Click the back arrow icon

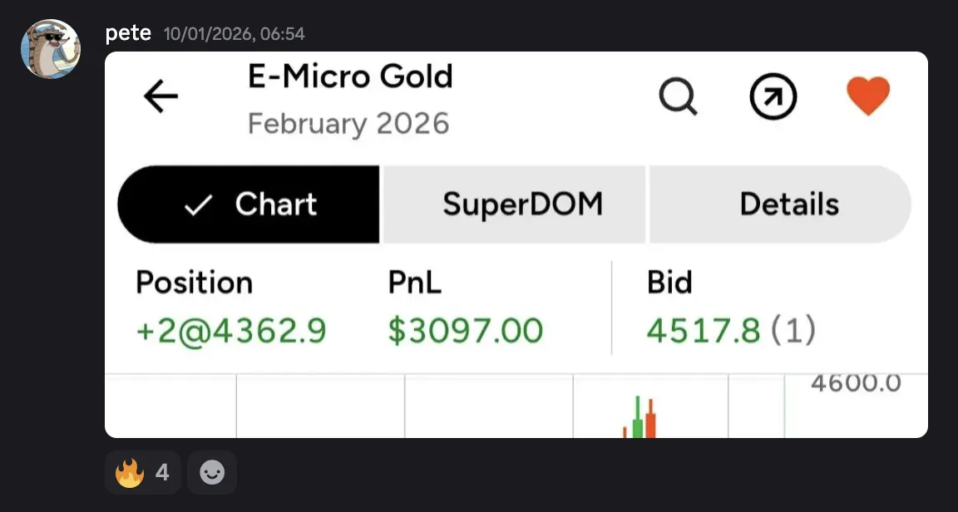161,98
